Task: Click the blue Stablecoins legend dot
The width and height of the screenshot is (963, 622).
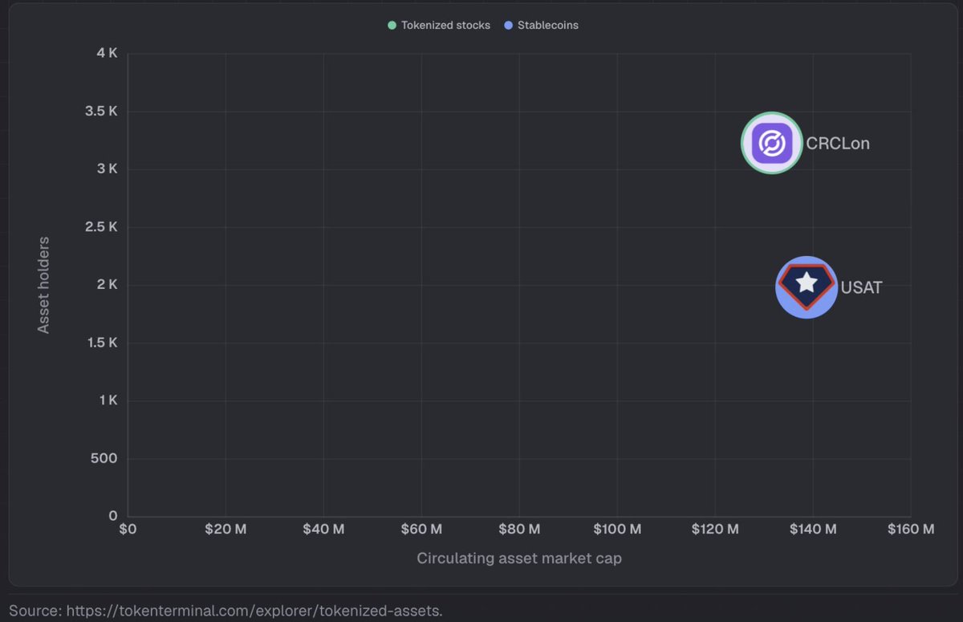Action: point(508,26)
